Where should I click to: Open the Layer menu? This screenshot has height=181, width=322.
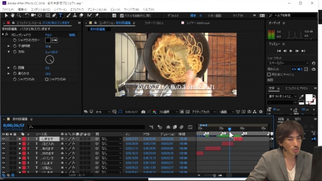(x=60, y=9)
